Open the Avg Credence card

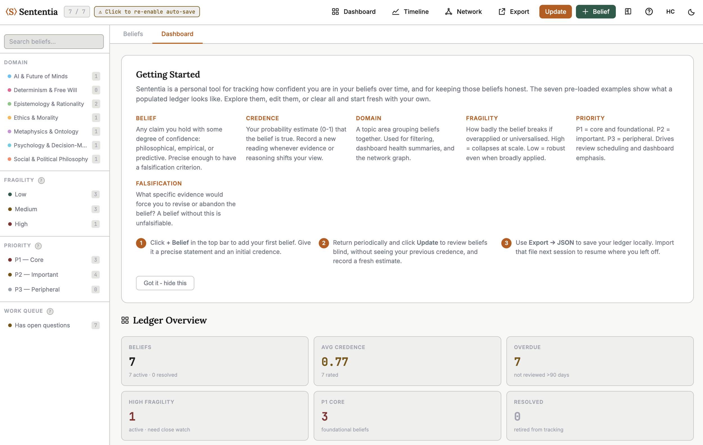tap(407, 361)
